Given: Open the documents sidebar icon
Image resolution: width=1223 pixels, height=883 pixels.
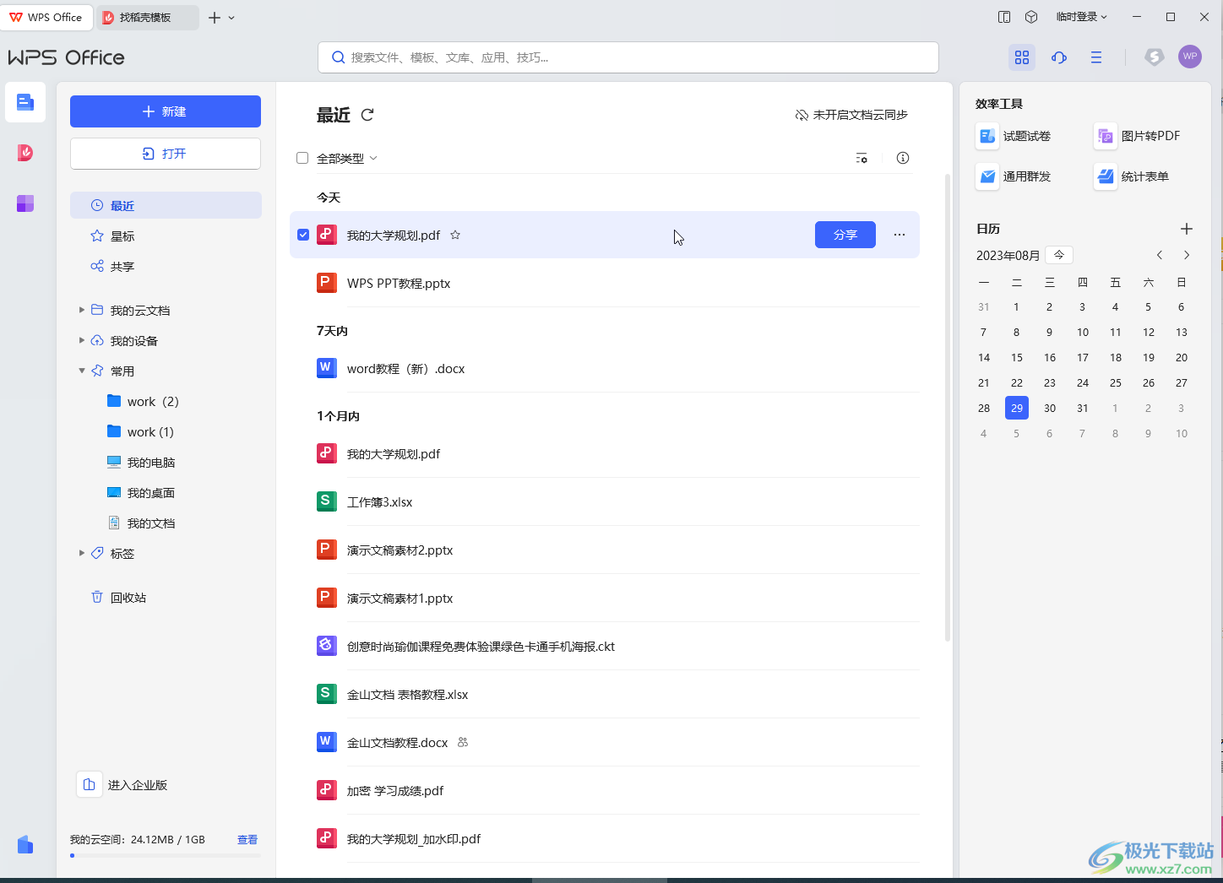Looking at the screenshot, I should [25, 102].
